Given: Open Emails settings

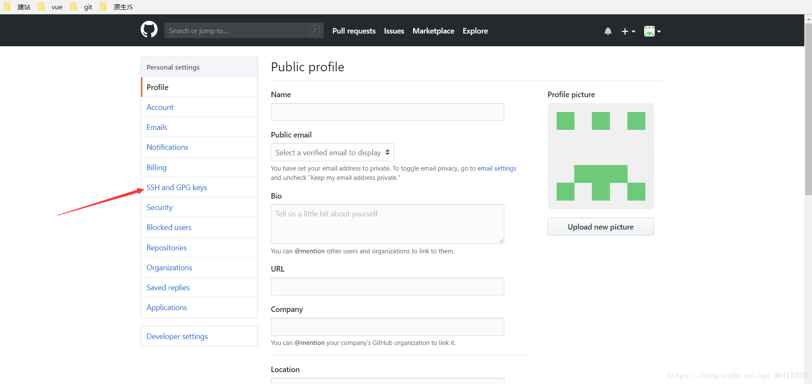Looking at the screenshot, I should click(199, 127).
